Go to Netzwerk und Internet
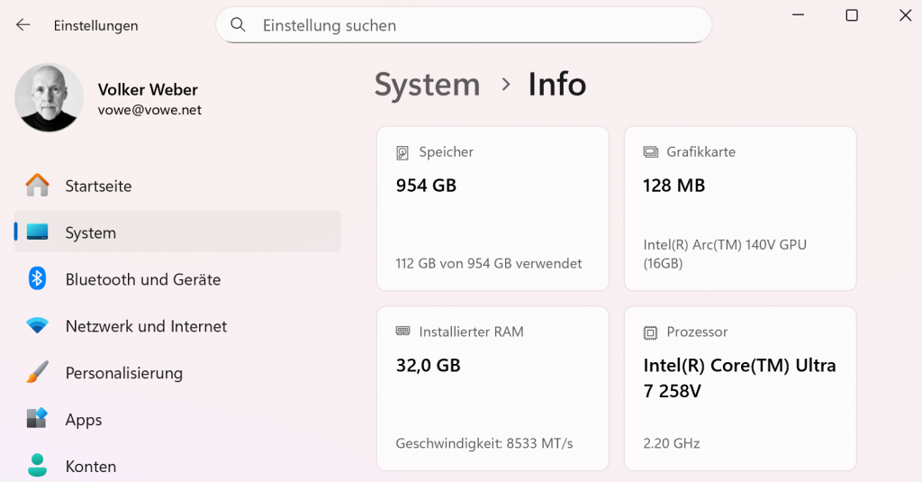 tap(146, 326)
